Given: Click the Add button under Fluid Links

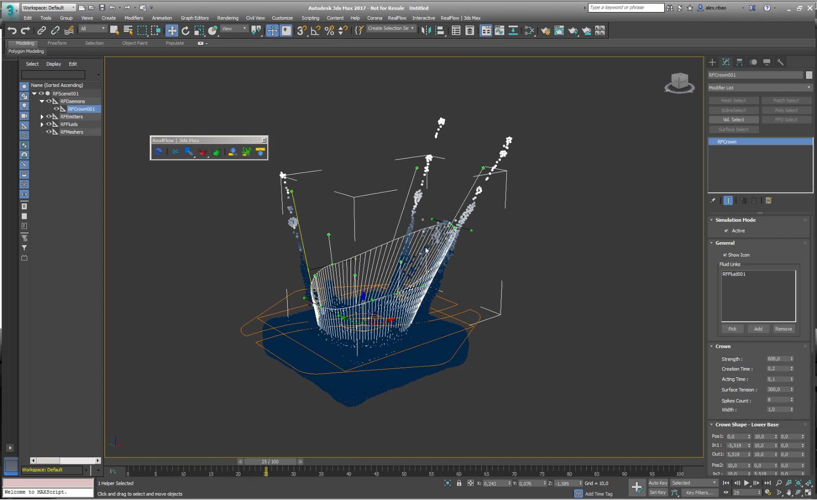Looking at the screenshot, I should pos(758,329).
